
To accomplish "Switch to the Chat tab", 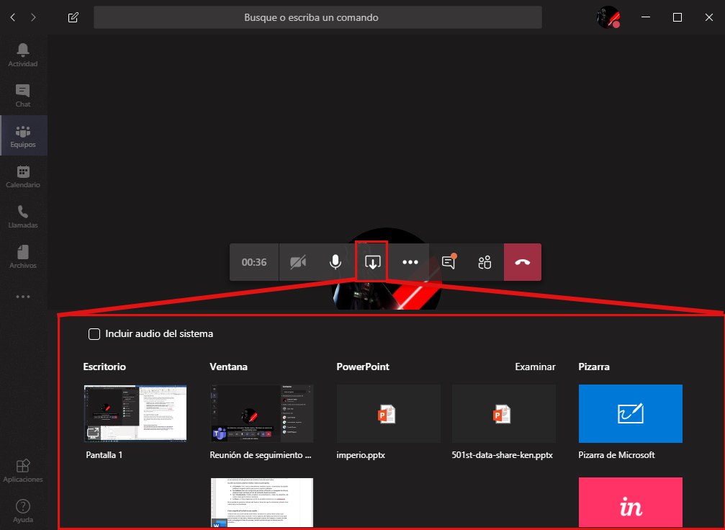I will (23, 94).
